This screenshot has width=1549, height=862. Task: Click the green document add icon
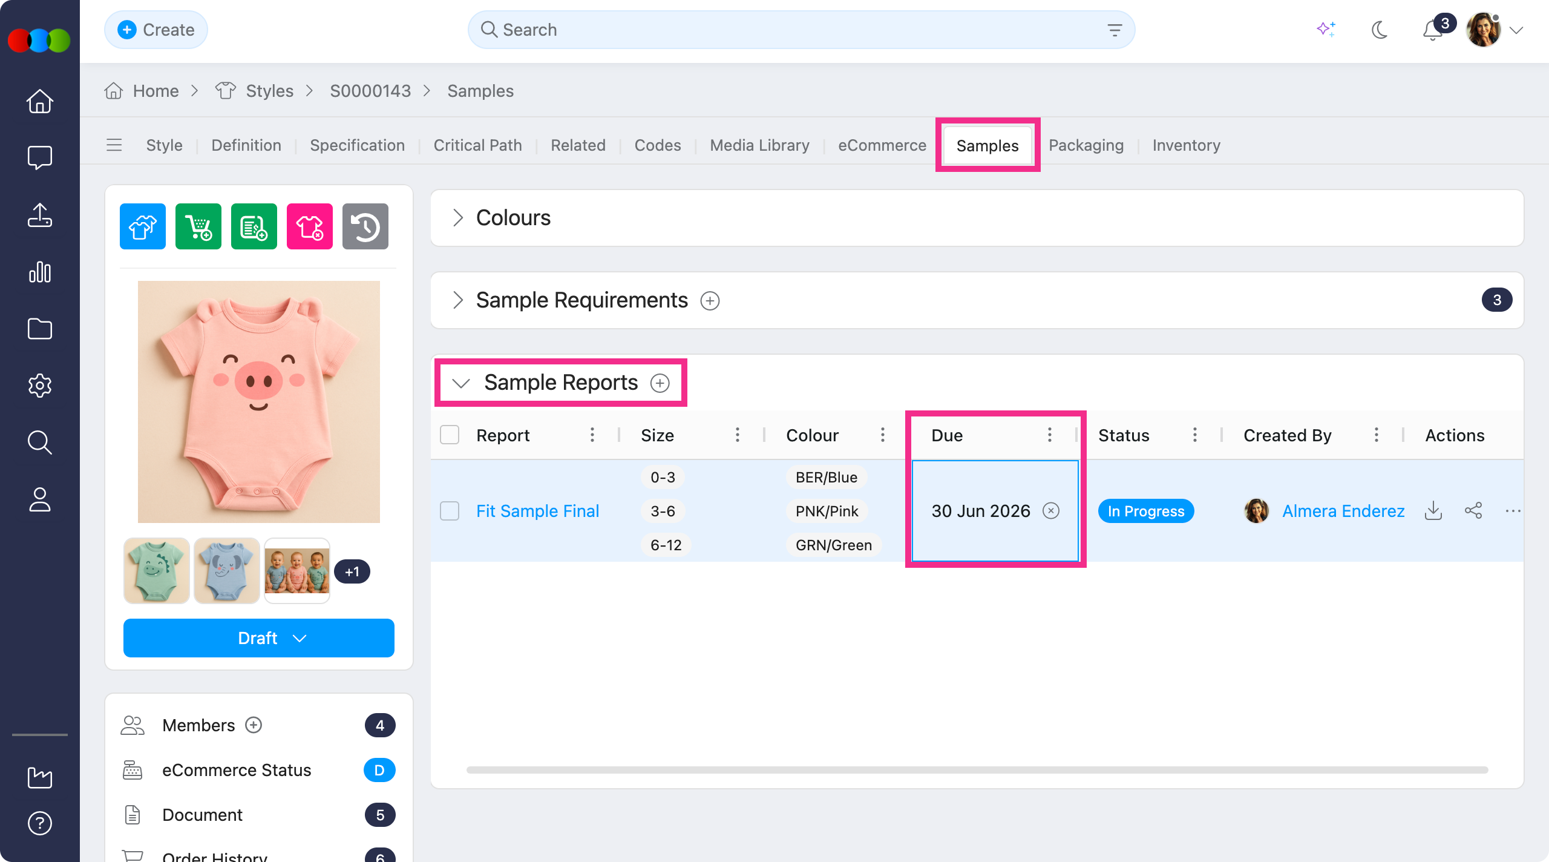[254, 226]
